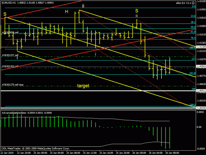Click the oscillator scale value 0.0042

(x=200, y=112)
